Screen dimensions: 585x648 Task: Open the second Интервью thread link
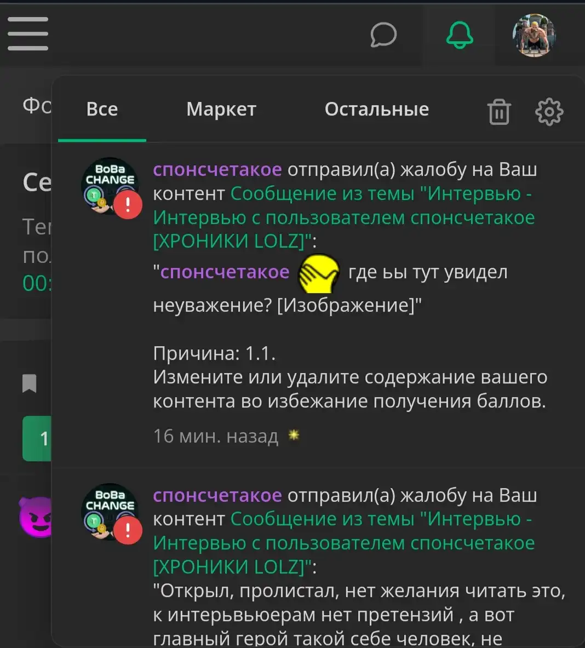click(344, 543)
